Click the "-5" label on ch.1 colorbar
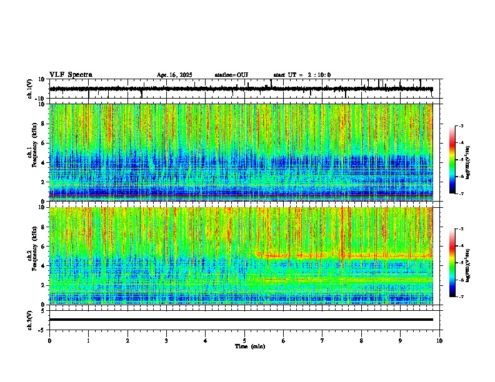 point(461,160)
